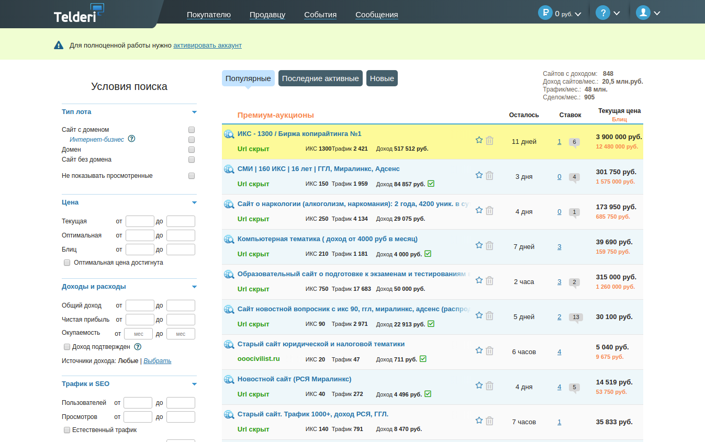Switch to Последние активные tab
The height and width of the screenshot is (442, 705).
[320, 78]
